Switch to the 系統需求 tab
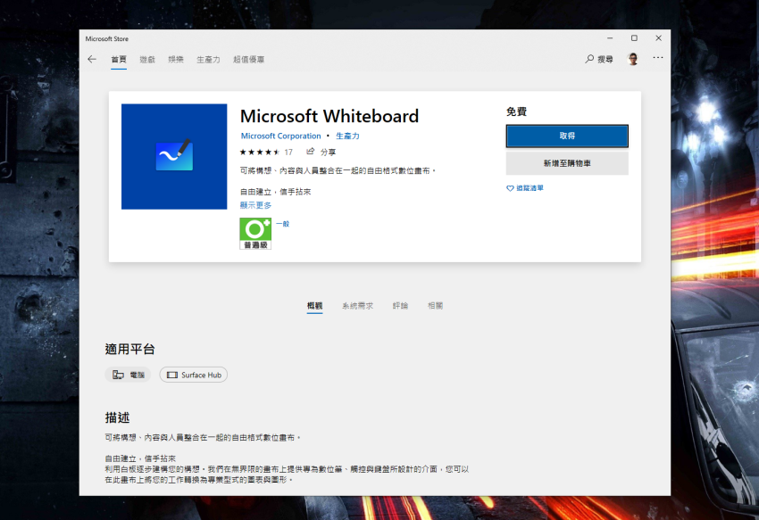The image size is (759, 520). (358, 306)
